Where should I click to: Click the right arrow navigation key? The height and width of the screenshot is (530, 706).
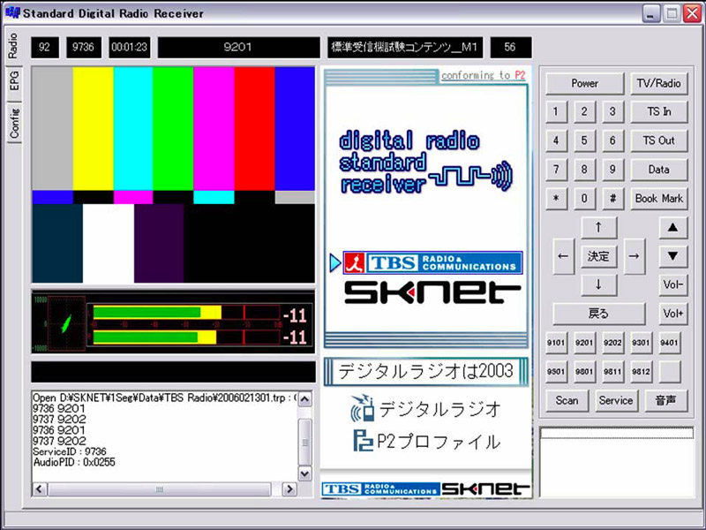[634, 256]
